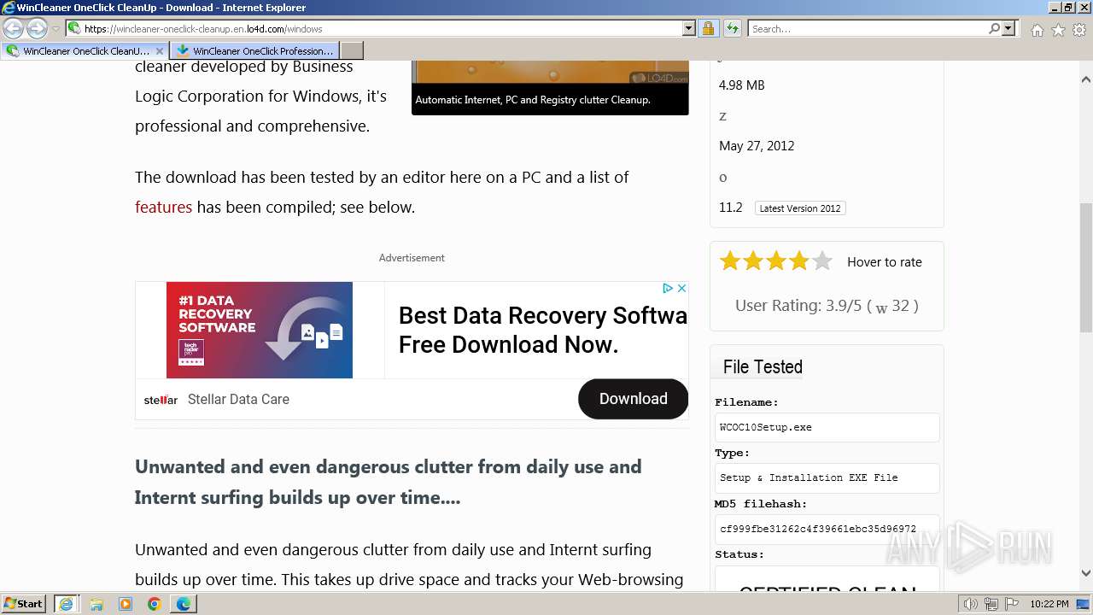Click the page scrollbar up arrow
Viewport: 1093px width, 615px height.
pyautogui.click(x=1086, y=80)
